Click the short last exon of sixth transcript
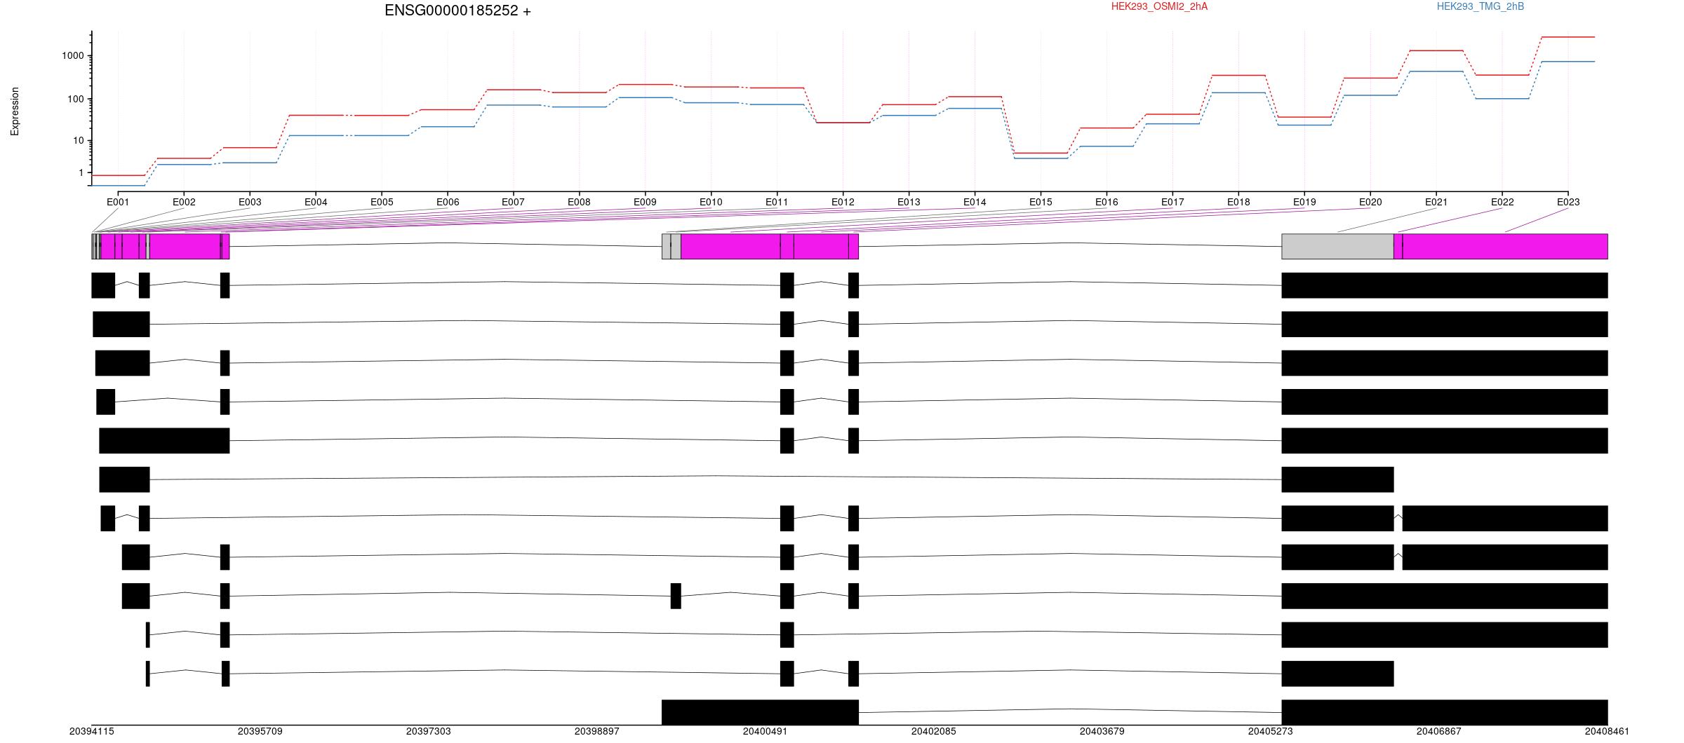Screen dimensions: 1684x743 (1337, 479)
